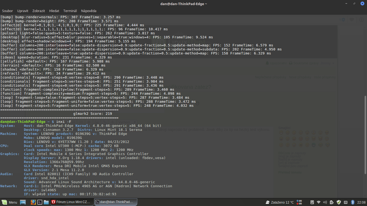This screenshot has width=367, height=206.
Task: Open the update manager shield icon
Action: click(x=339, y=202)
